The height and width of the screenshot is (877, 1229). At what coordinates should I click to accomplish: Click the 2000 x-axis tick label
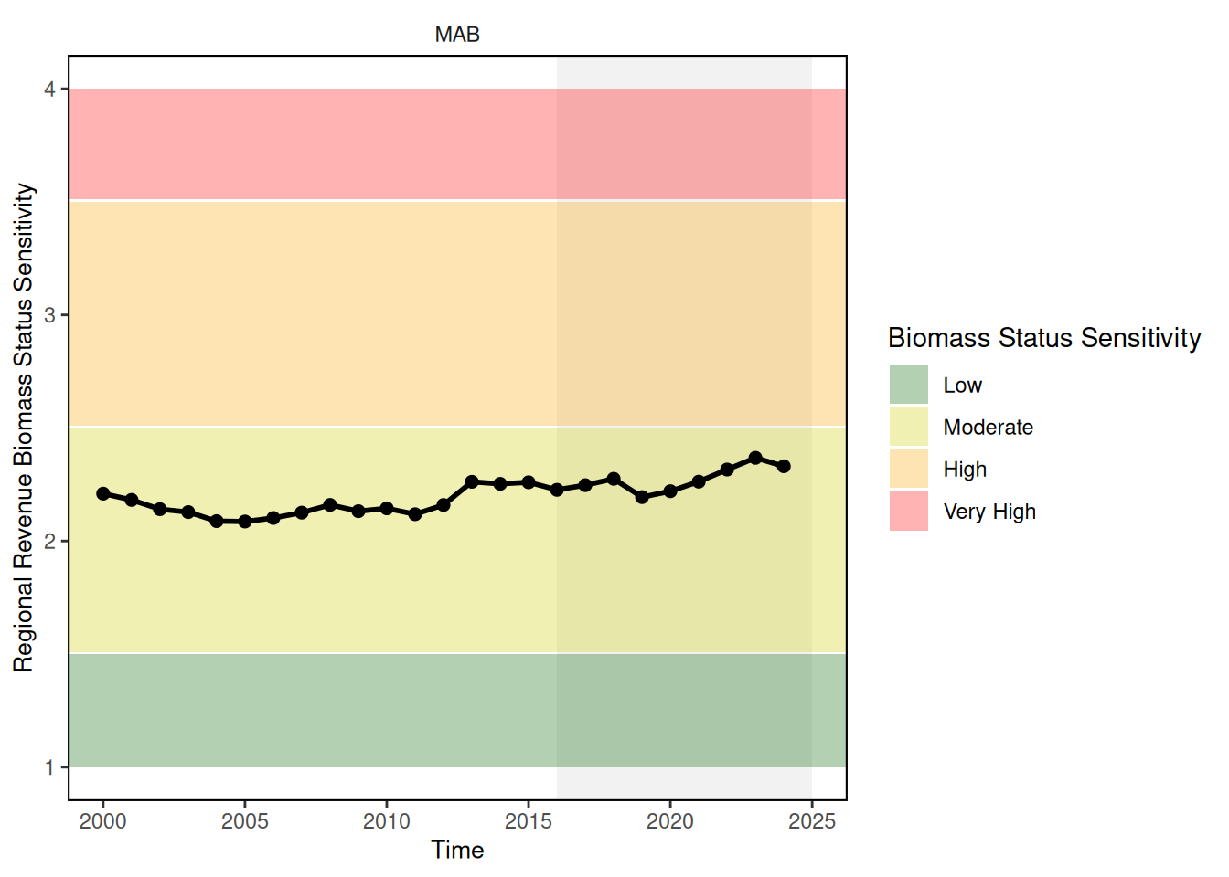[x=103, y=821]
